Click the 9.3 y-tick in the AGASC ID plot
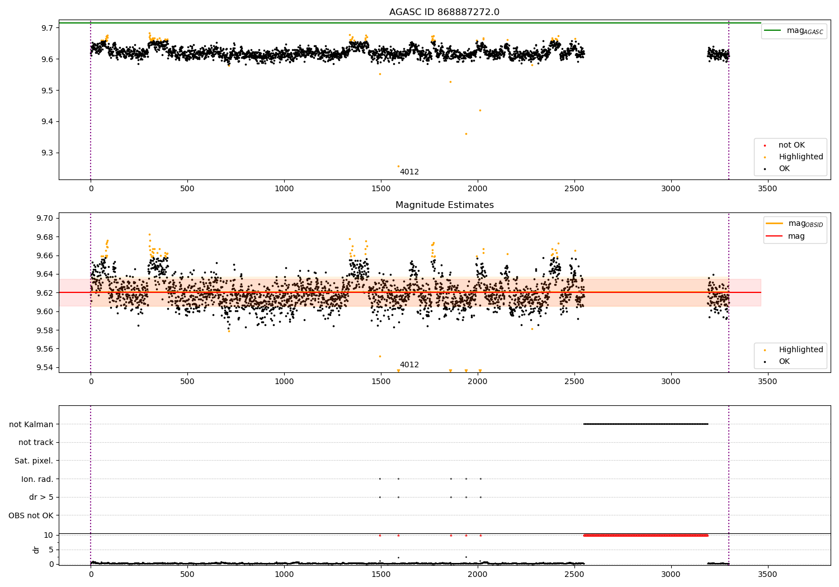Viewport: 839px width, 587px height. coord(47,153)
